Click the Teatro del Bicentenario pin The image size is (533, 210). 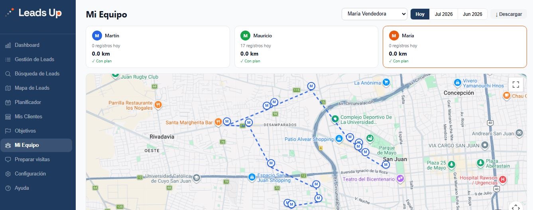pyautogui.click(x=400, y=179)
